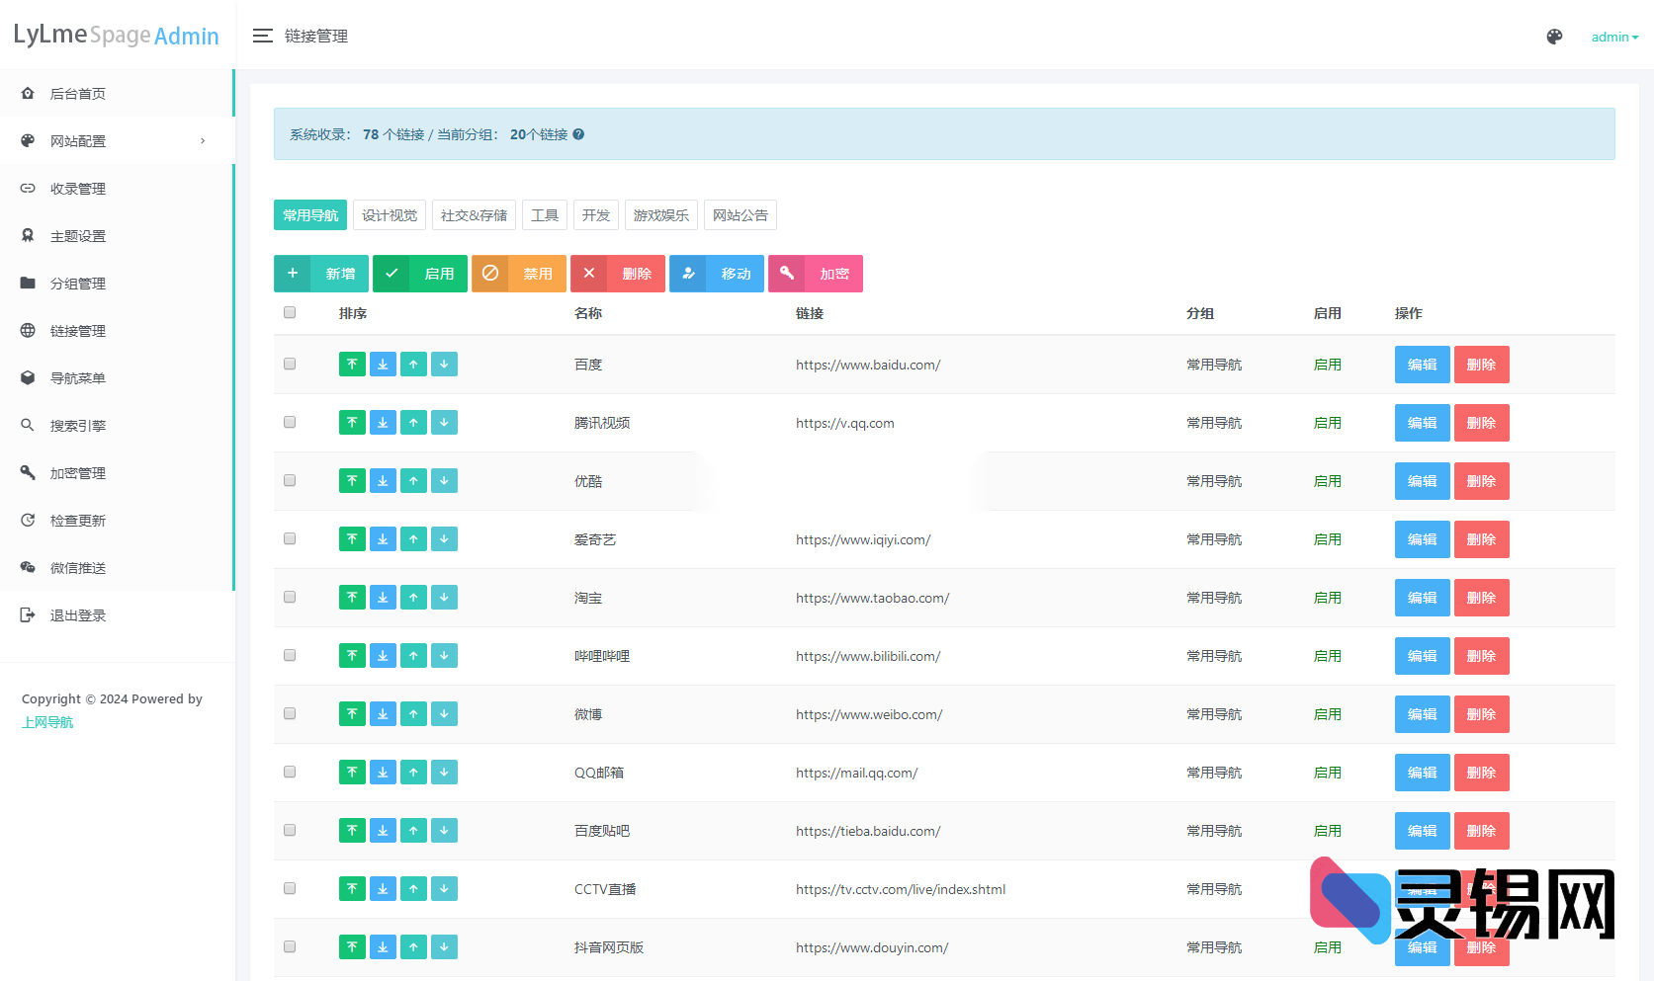This screenshot has height=981, width=1654.
Task: Toggle the select-all checkbox in table header
Action: click(x=290, y=312)
